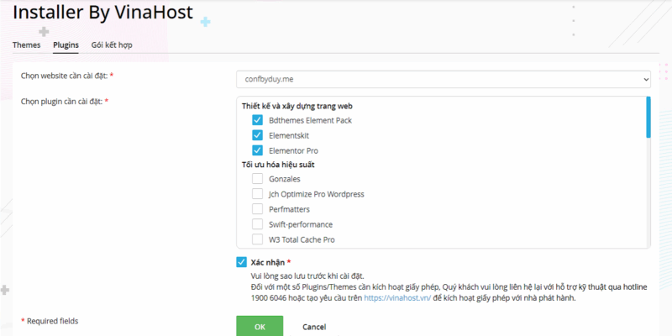The width and height of the screenshot is (672, 336).
Task: Check W3 Total Cache Pro checkbox
Action: click(258, 239)
